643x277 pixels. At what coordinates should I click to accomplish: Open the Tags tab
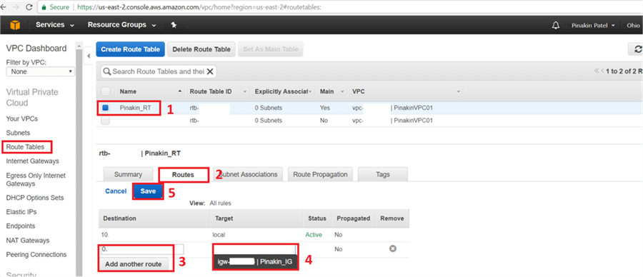[383, 174]
